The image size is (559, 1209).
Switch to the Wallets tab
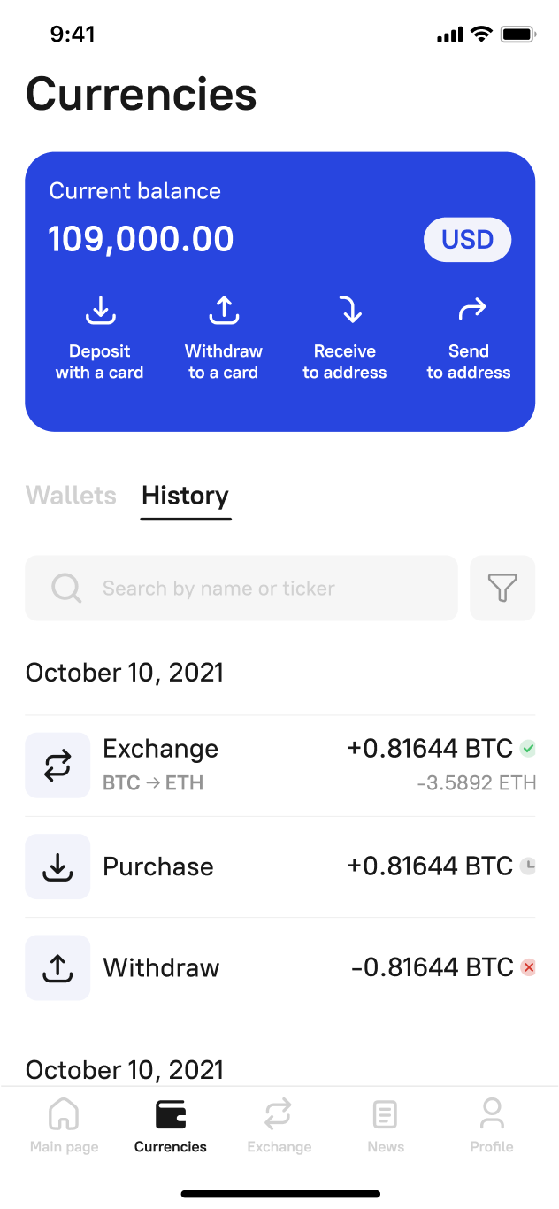pos(71,496)
